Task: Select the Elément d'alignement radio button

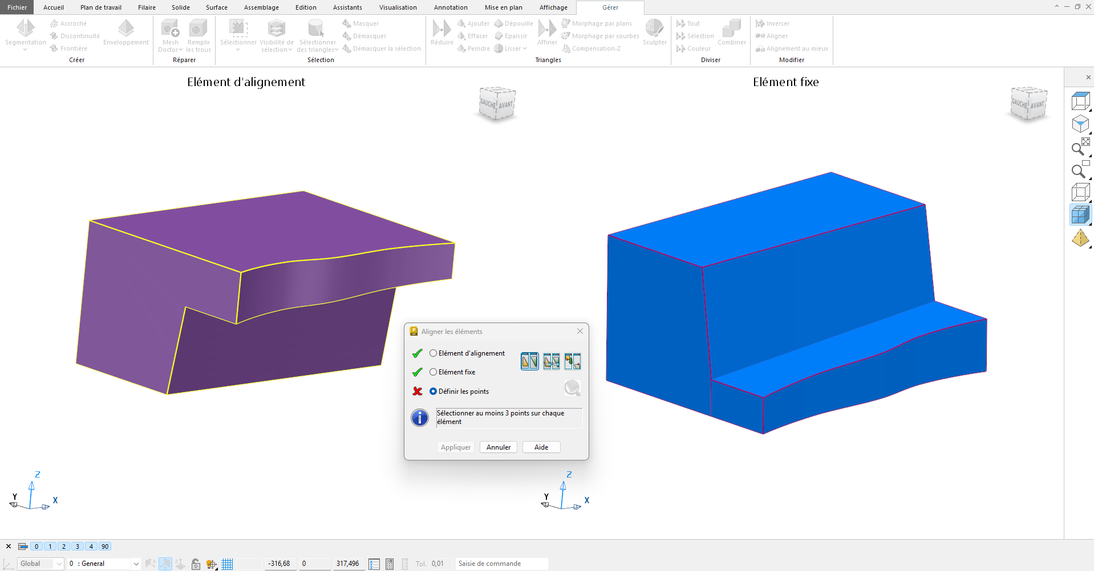Action: click(x=433, y=353)
